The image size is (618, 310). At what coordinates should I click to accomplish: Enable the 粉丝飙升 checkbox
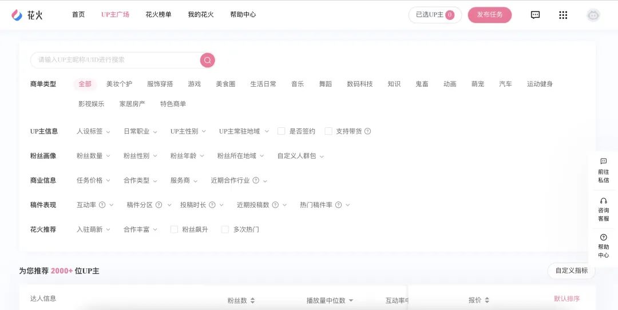pyautogui.click(x=174, y=230)
